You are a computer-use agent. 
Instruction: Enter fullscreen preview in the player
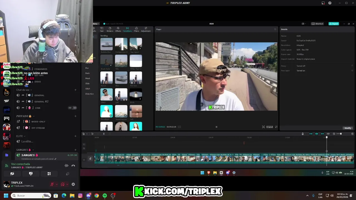[x=276, y=127]
